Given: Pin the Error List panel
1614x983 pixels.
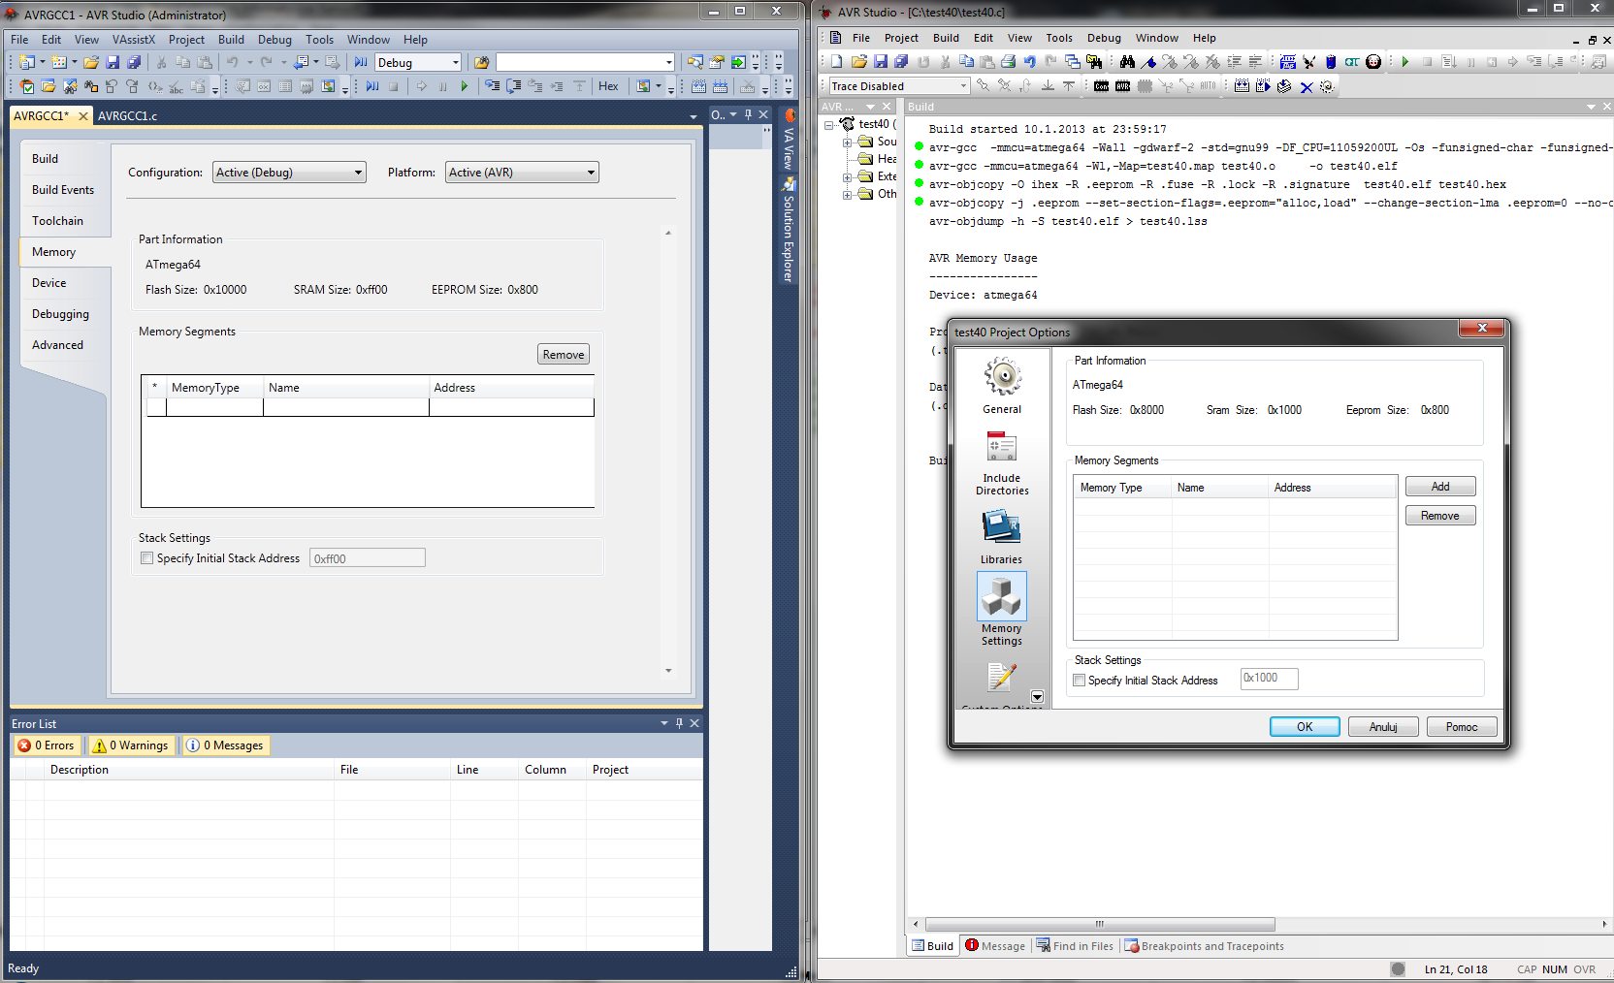Looking at the screenshot, I should pyautogui.click(x=679, y=723).
